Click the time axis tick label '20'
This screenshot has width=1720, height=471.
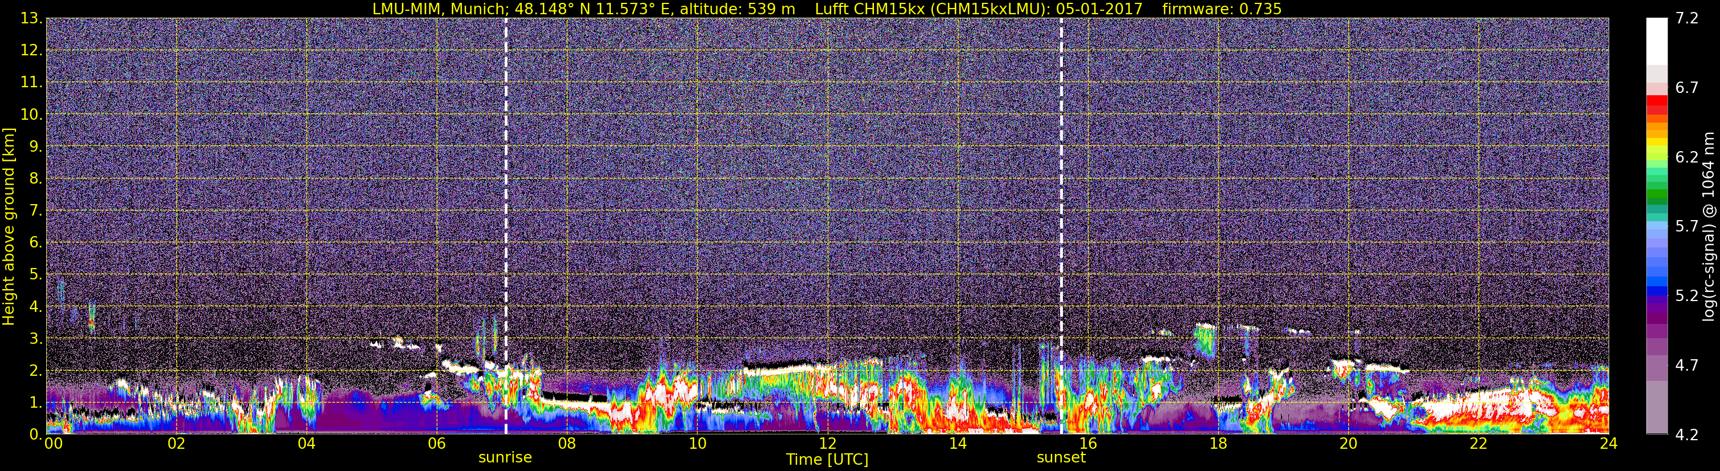1348,444
